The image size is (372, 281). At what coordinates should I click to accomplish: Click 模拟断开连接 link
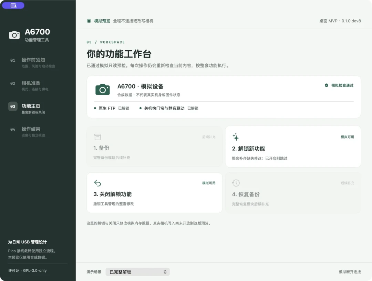tap(350, 272)
